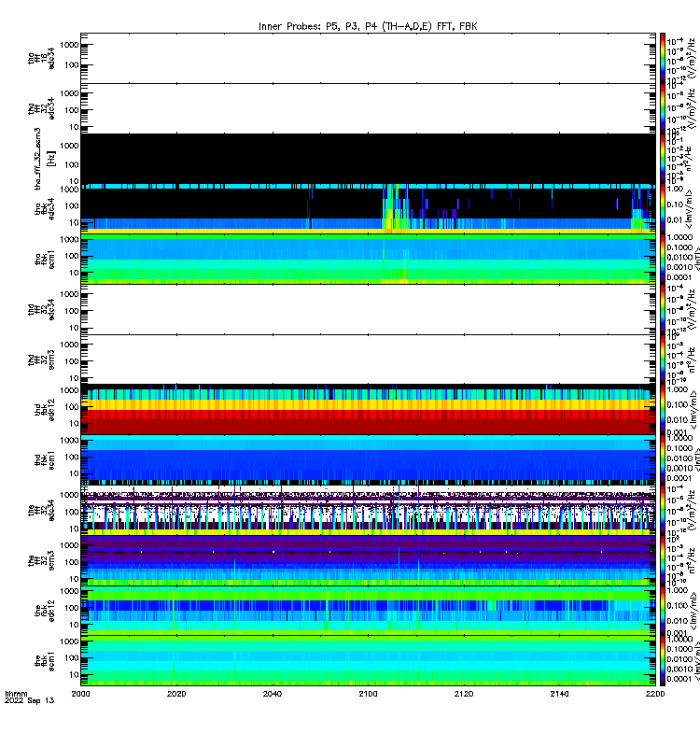
Task: Click the color bar beside thd fbk scm1 panel
Action: pyautogui.click(x=663, y=460)
